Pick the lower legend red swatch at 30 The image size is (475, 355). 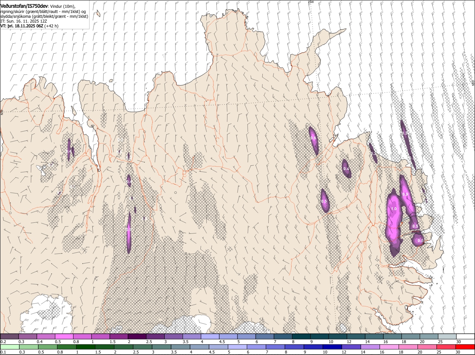[465, 347]
